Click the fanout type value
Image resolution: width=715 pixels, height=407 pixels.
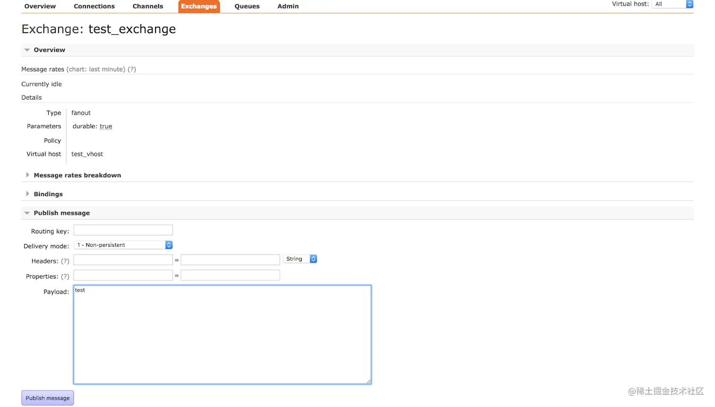81,113
